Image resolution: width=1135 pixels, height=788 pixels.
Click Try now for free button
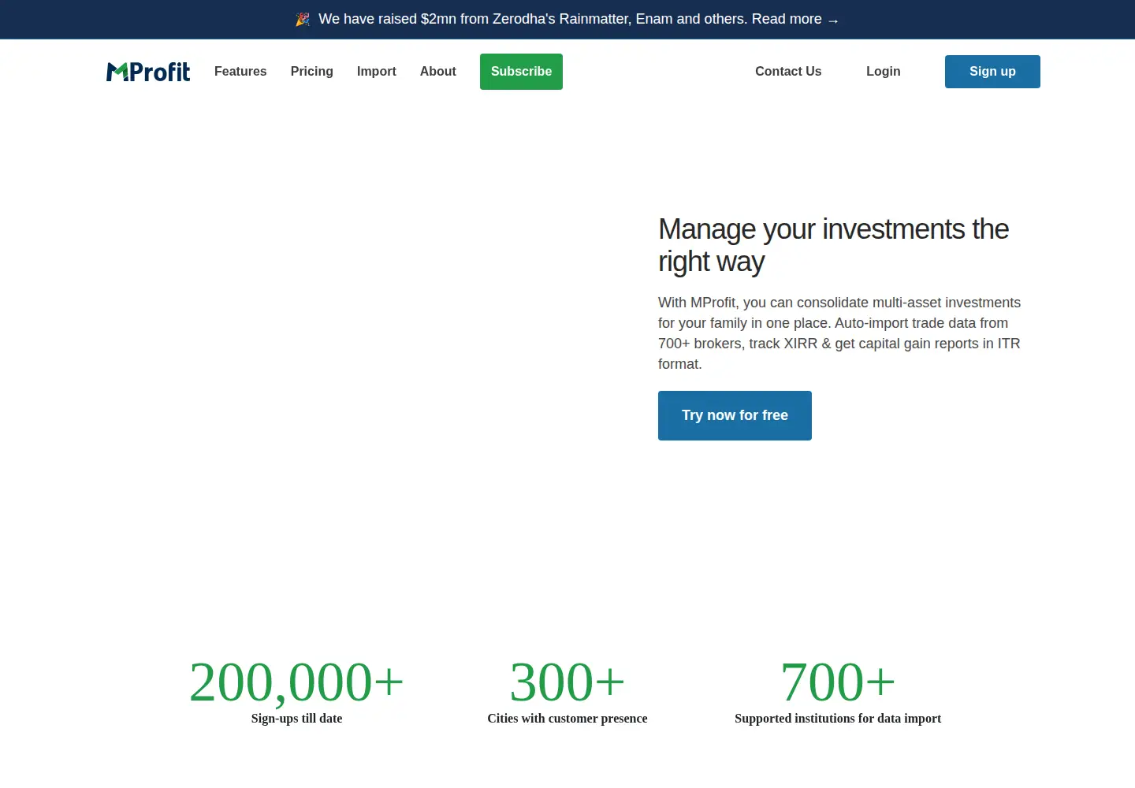coord(735,415)
